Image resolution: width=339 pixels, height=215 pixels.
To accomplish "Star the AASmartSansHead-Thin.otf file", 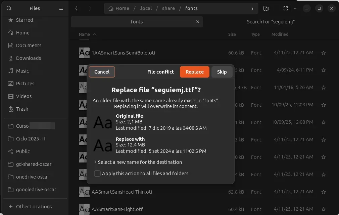I will [x=323, y=192].
